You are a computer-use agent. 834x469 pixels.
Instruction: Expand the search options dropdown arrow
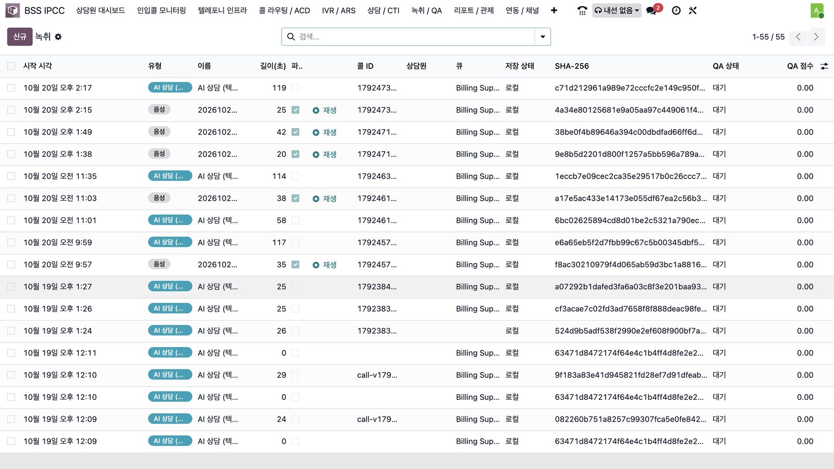pos(543,36)
